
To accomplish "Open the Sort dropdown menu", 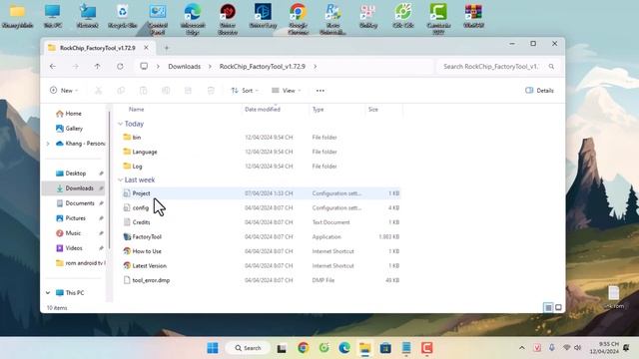I will (245, 91).
